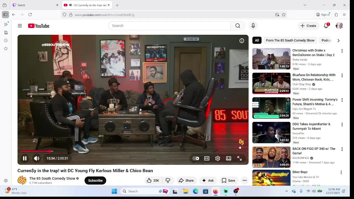The height and width of the screenshot is (199, 354).
Task: Open options for Christmas with Drake video
Action: [342, 51]
